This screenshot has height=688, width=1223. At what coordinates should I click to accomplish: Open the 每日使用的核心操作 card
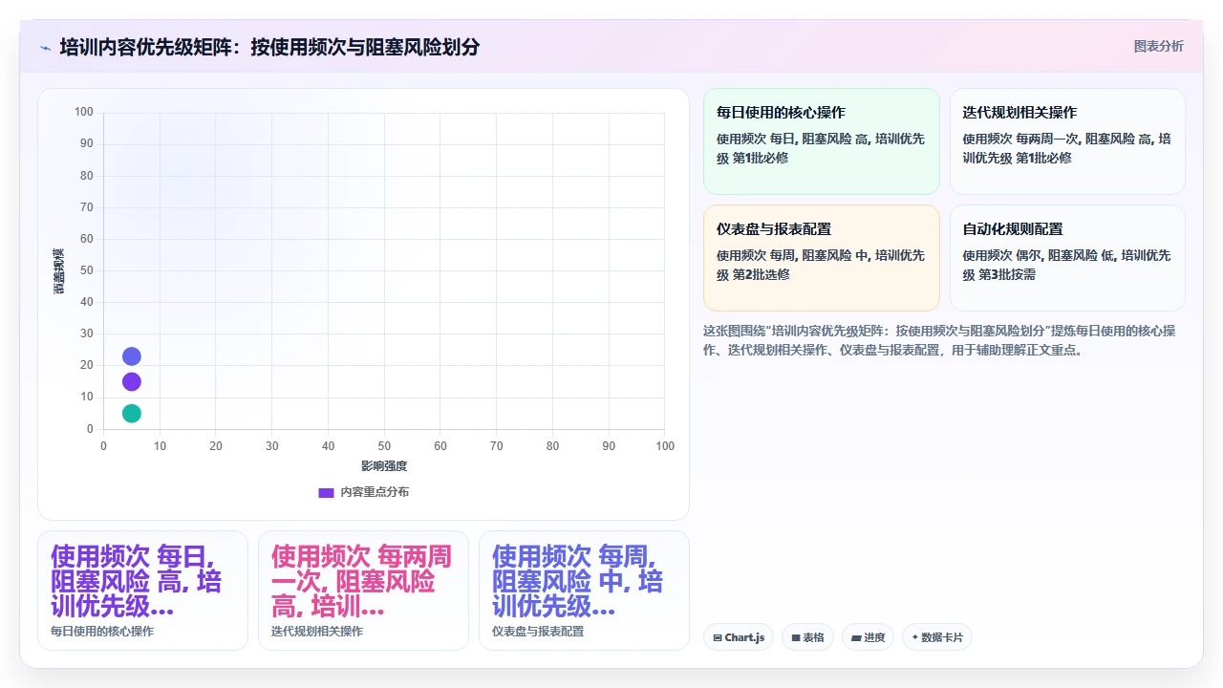pos(822,141)
